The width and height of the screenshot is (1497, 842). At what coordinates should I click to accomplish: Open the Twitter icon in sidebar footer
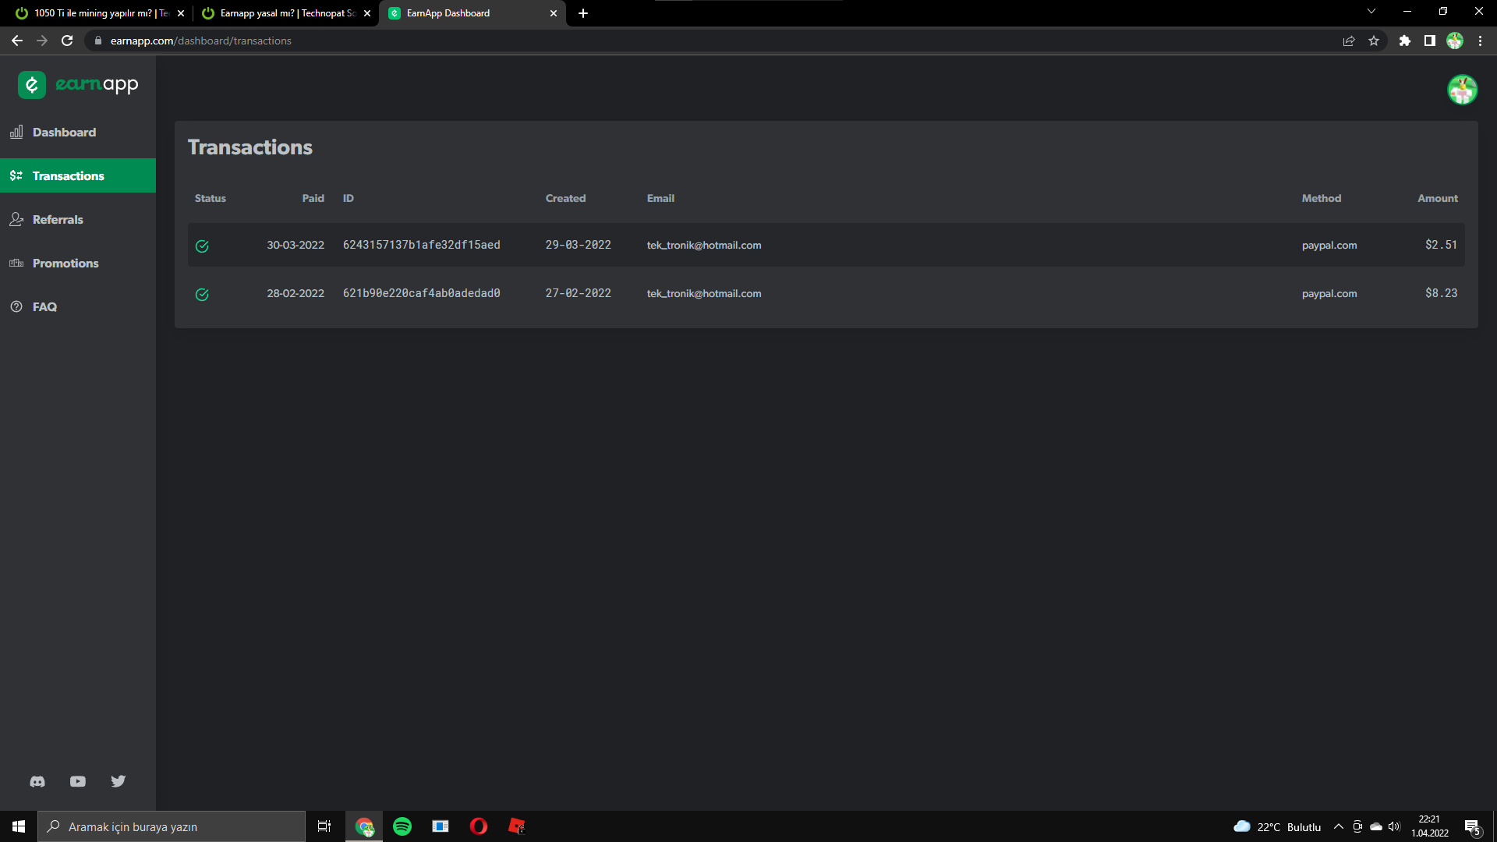click(x=119, y=781)
